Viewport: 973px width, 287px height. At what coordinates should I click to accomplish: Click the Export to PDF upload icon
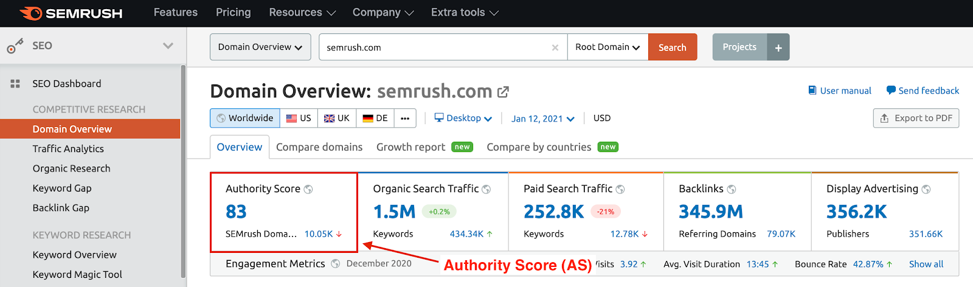(x=884, y=119)
